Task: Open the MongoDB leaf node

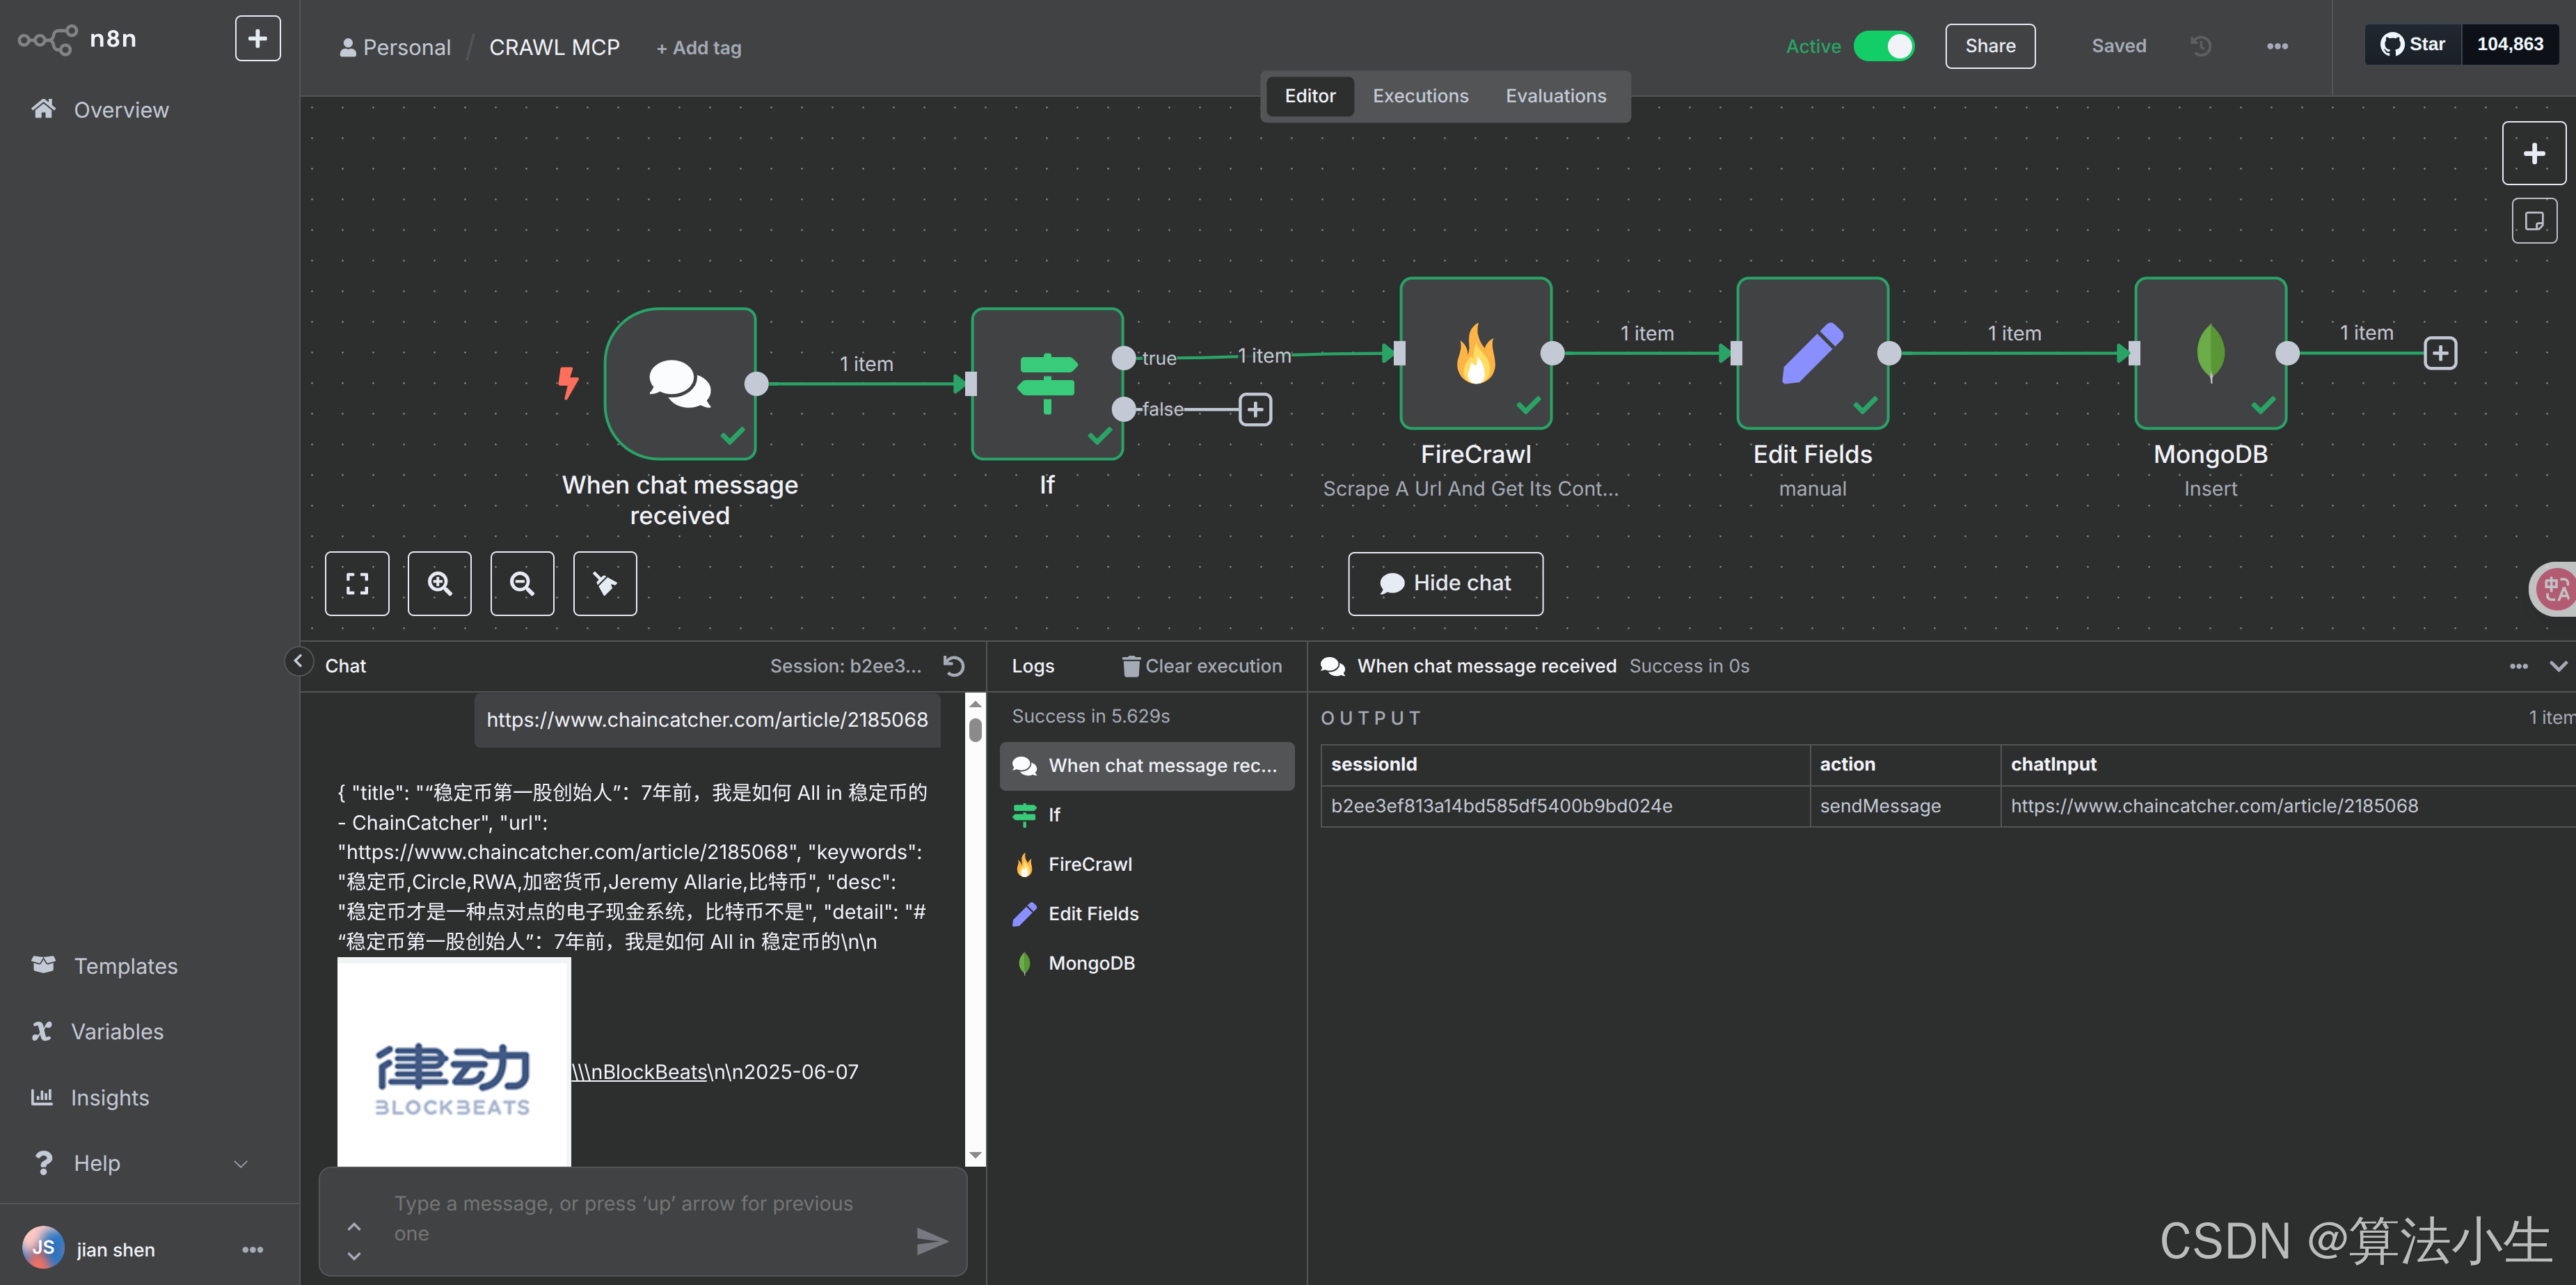Action: pos(2209,353)
